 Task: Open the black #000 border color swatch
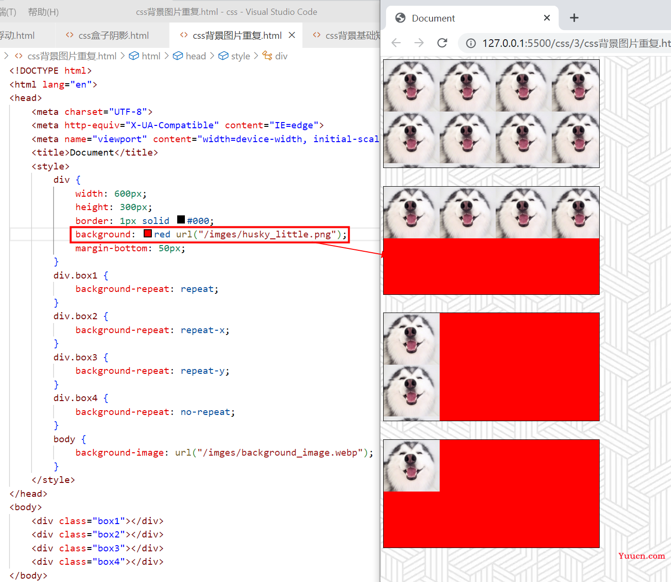pos(181,220)
